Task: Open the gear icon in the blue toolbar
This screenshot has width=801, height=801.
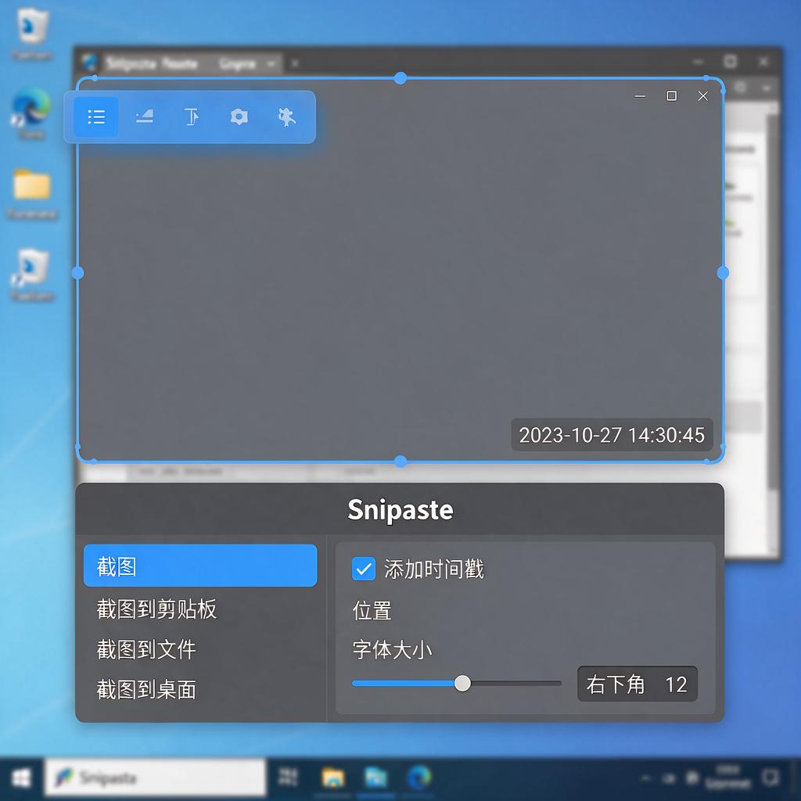Action: click(239, 117)
